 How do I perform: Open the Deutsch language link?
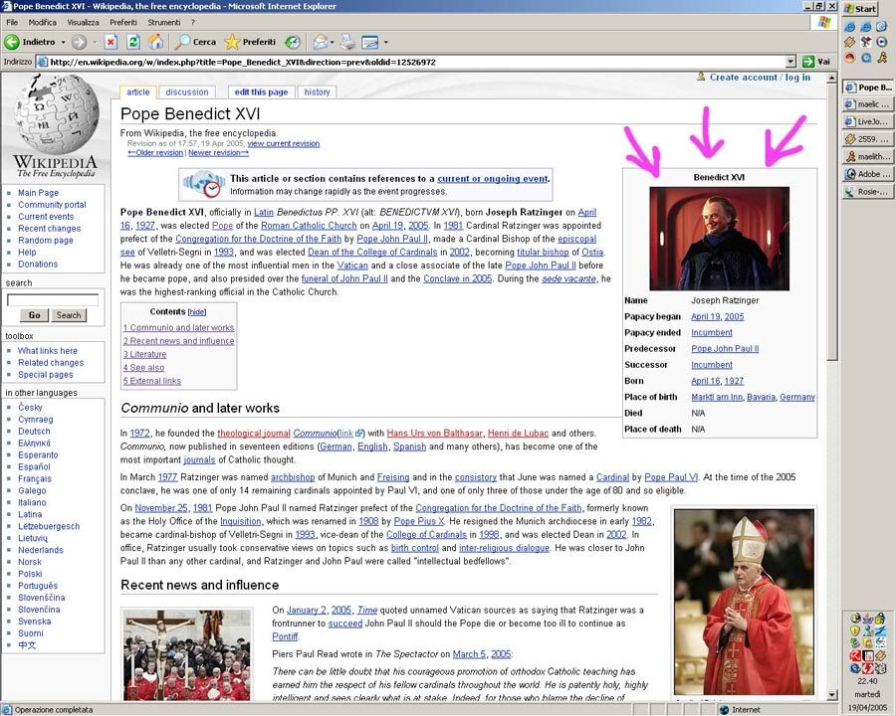[34, 431]
